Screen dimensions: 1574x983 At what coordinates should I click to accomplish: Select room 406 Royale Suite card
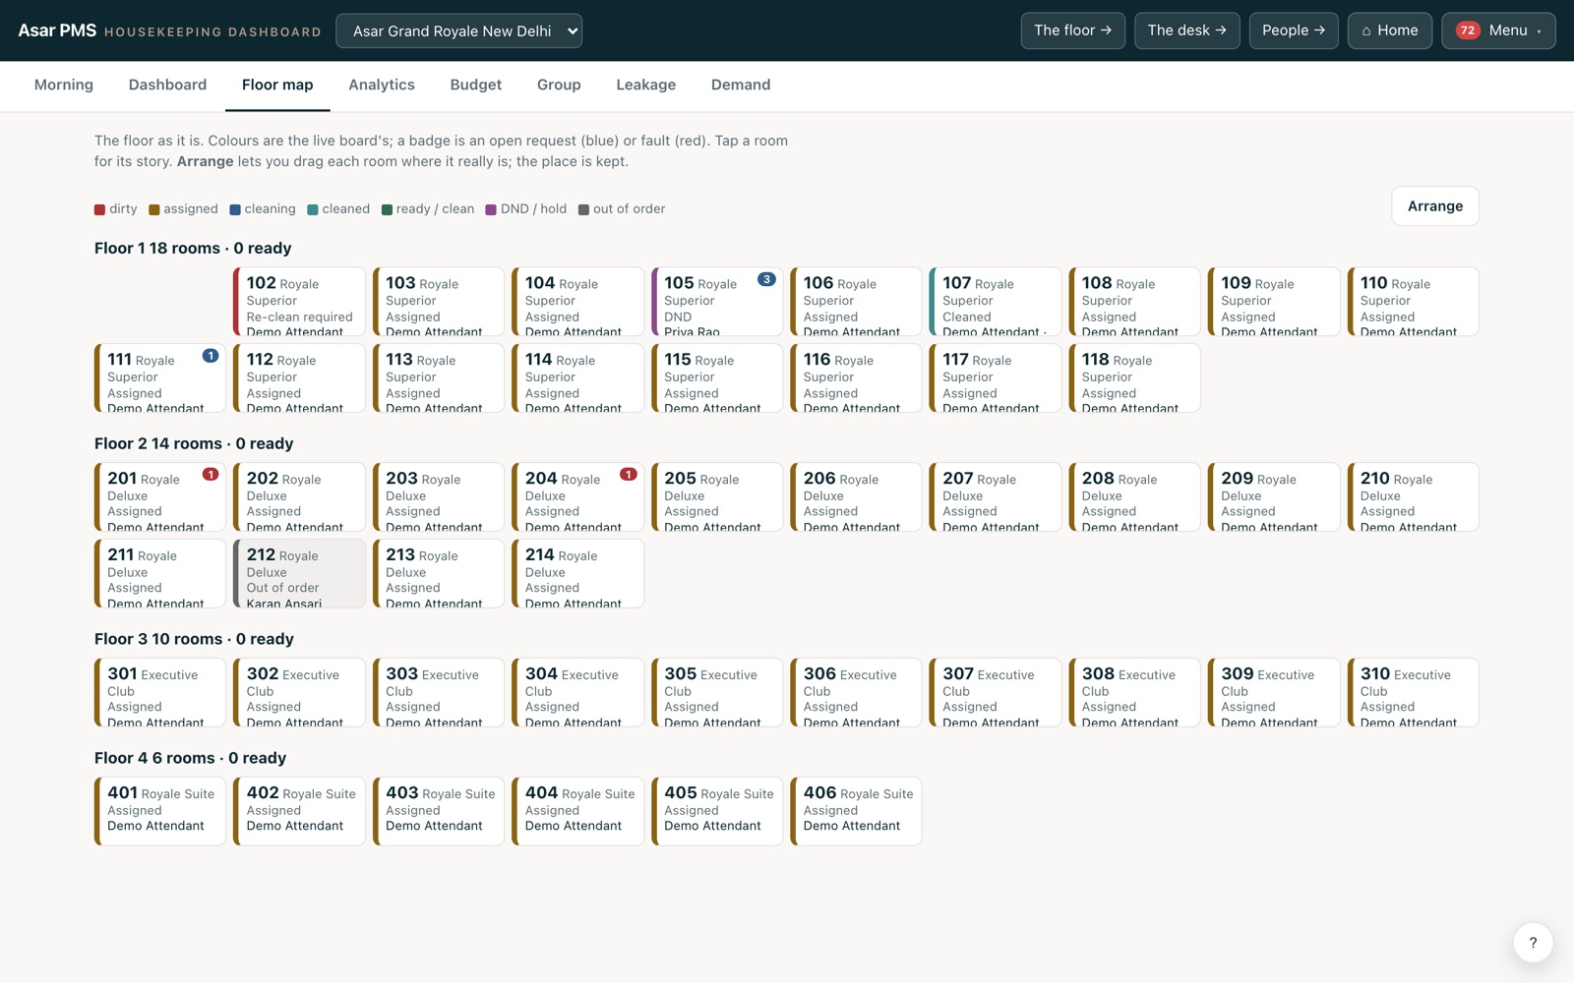tap(856, 811)
